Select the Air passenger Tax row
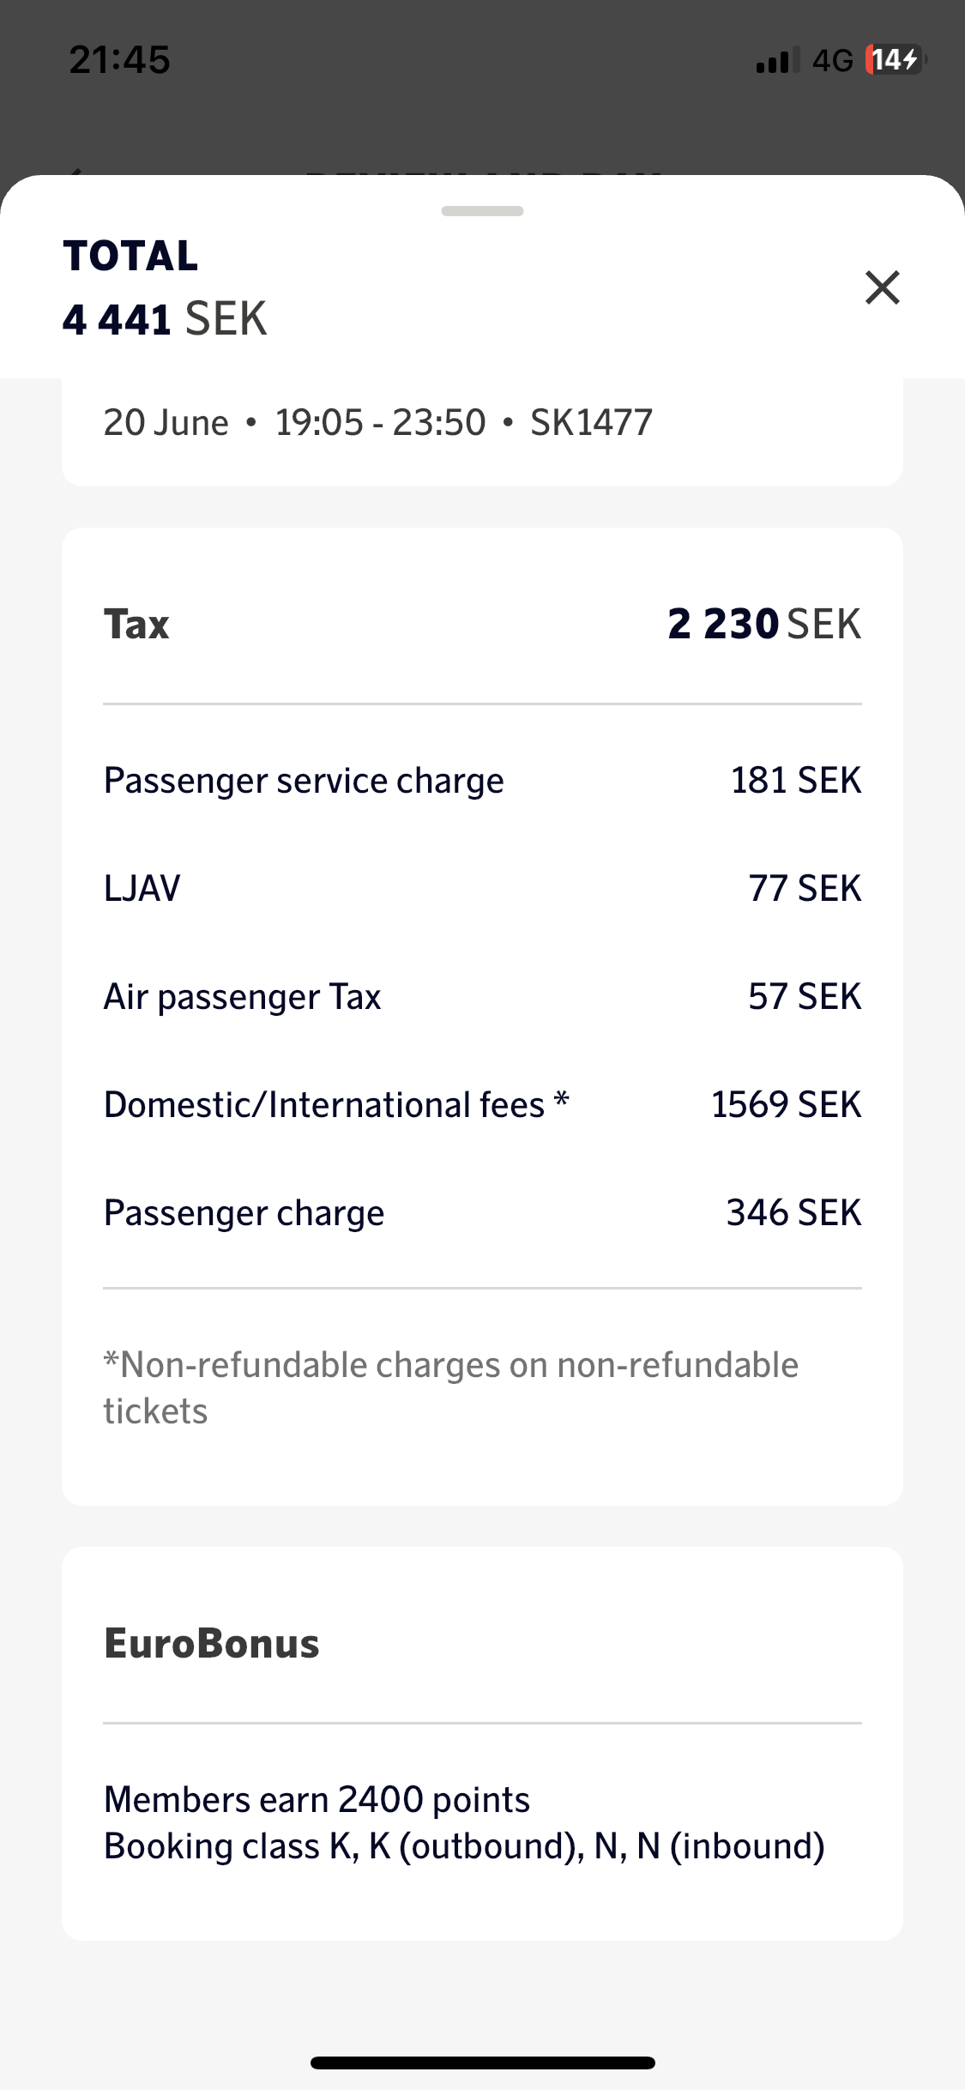This screenshot has height=2090, width=965. pos(482,996)
